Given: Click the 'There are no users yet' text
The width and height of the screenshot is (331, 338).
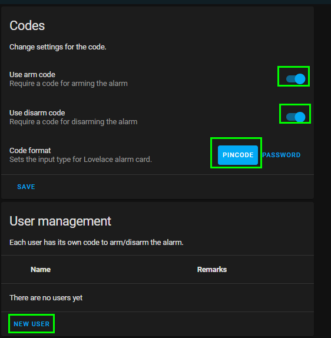Looking at the screenshot, I should click(46, 298).
